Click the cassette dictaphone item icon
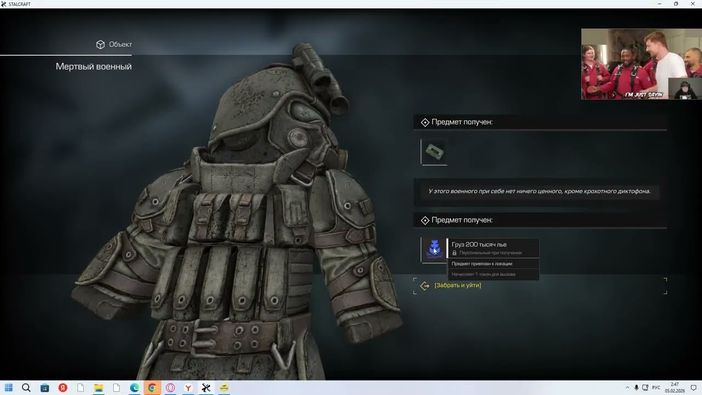The image size is (702, 395). (434, 151)
